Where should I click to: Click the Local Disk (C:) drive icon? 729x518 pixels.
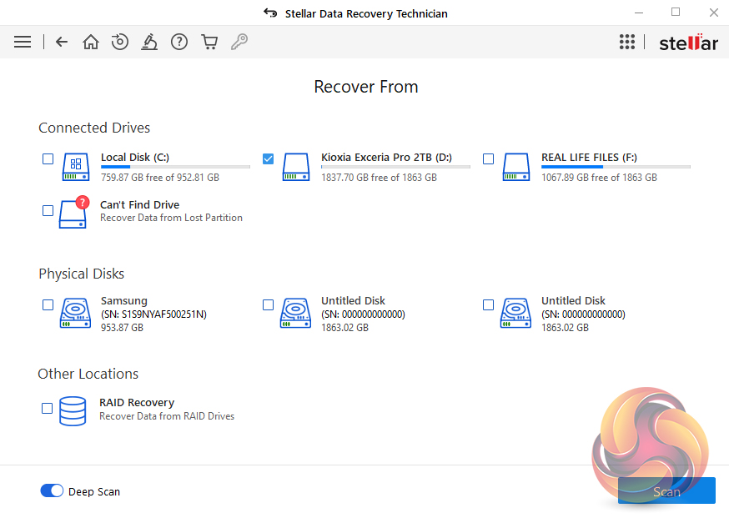[76, 167]
